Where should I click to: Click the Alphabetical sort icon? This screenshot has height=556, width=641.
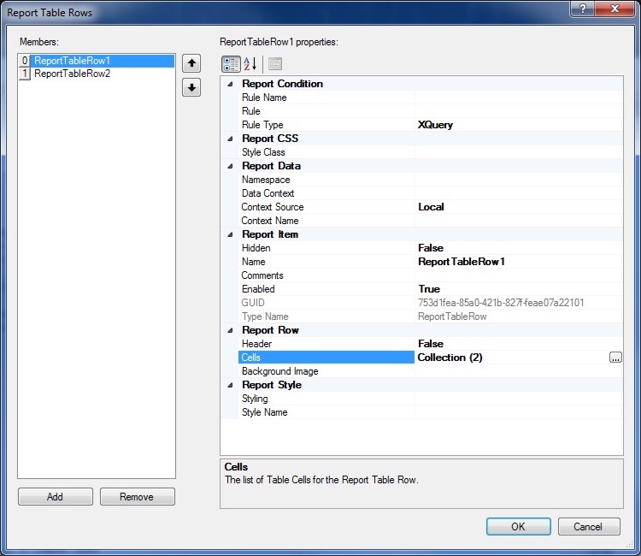coord(250,64)
